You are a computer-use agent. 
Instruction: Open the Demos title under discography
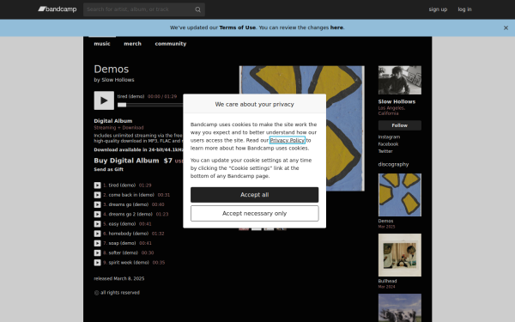point(385,222)
